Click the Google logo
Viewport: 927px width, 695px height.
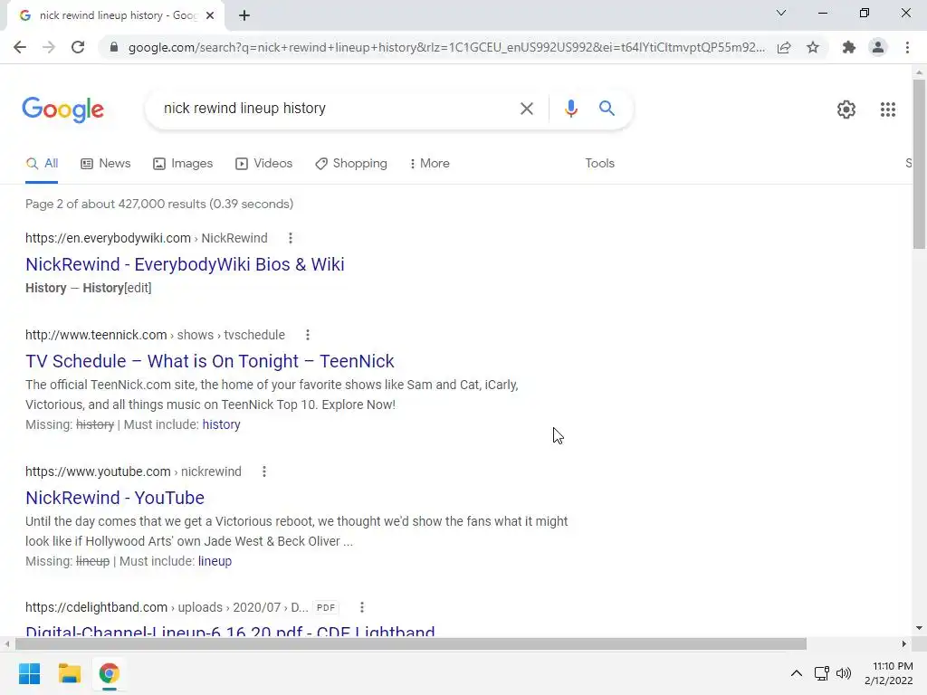[63, 109]
